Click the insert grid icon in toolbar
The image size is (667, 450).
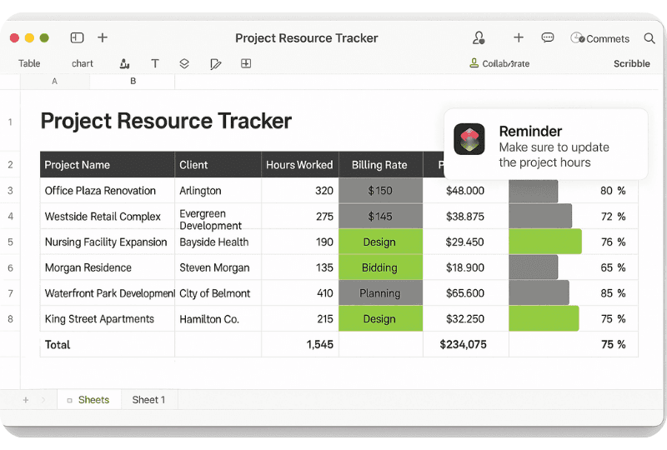click(x=246, y=63)
